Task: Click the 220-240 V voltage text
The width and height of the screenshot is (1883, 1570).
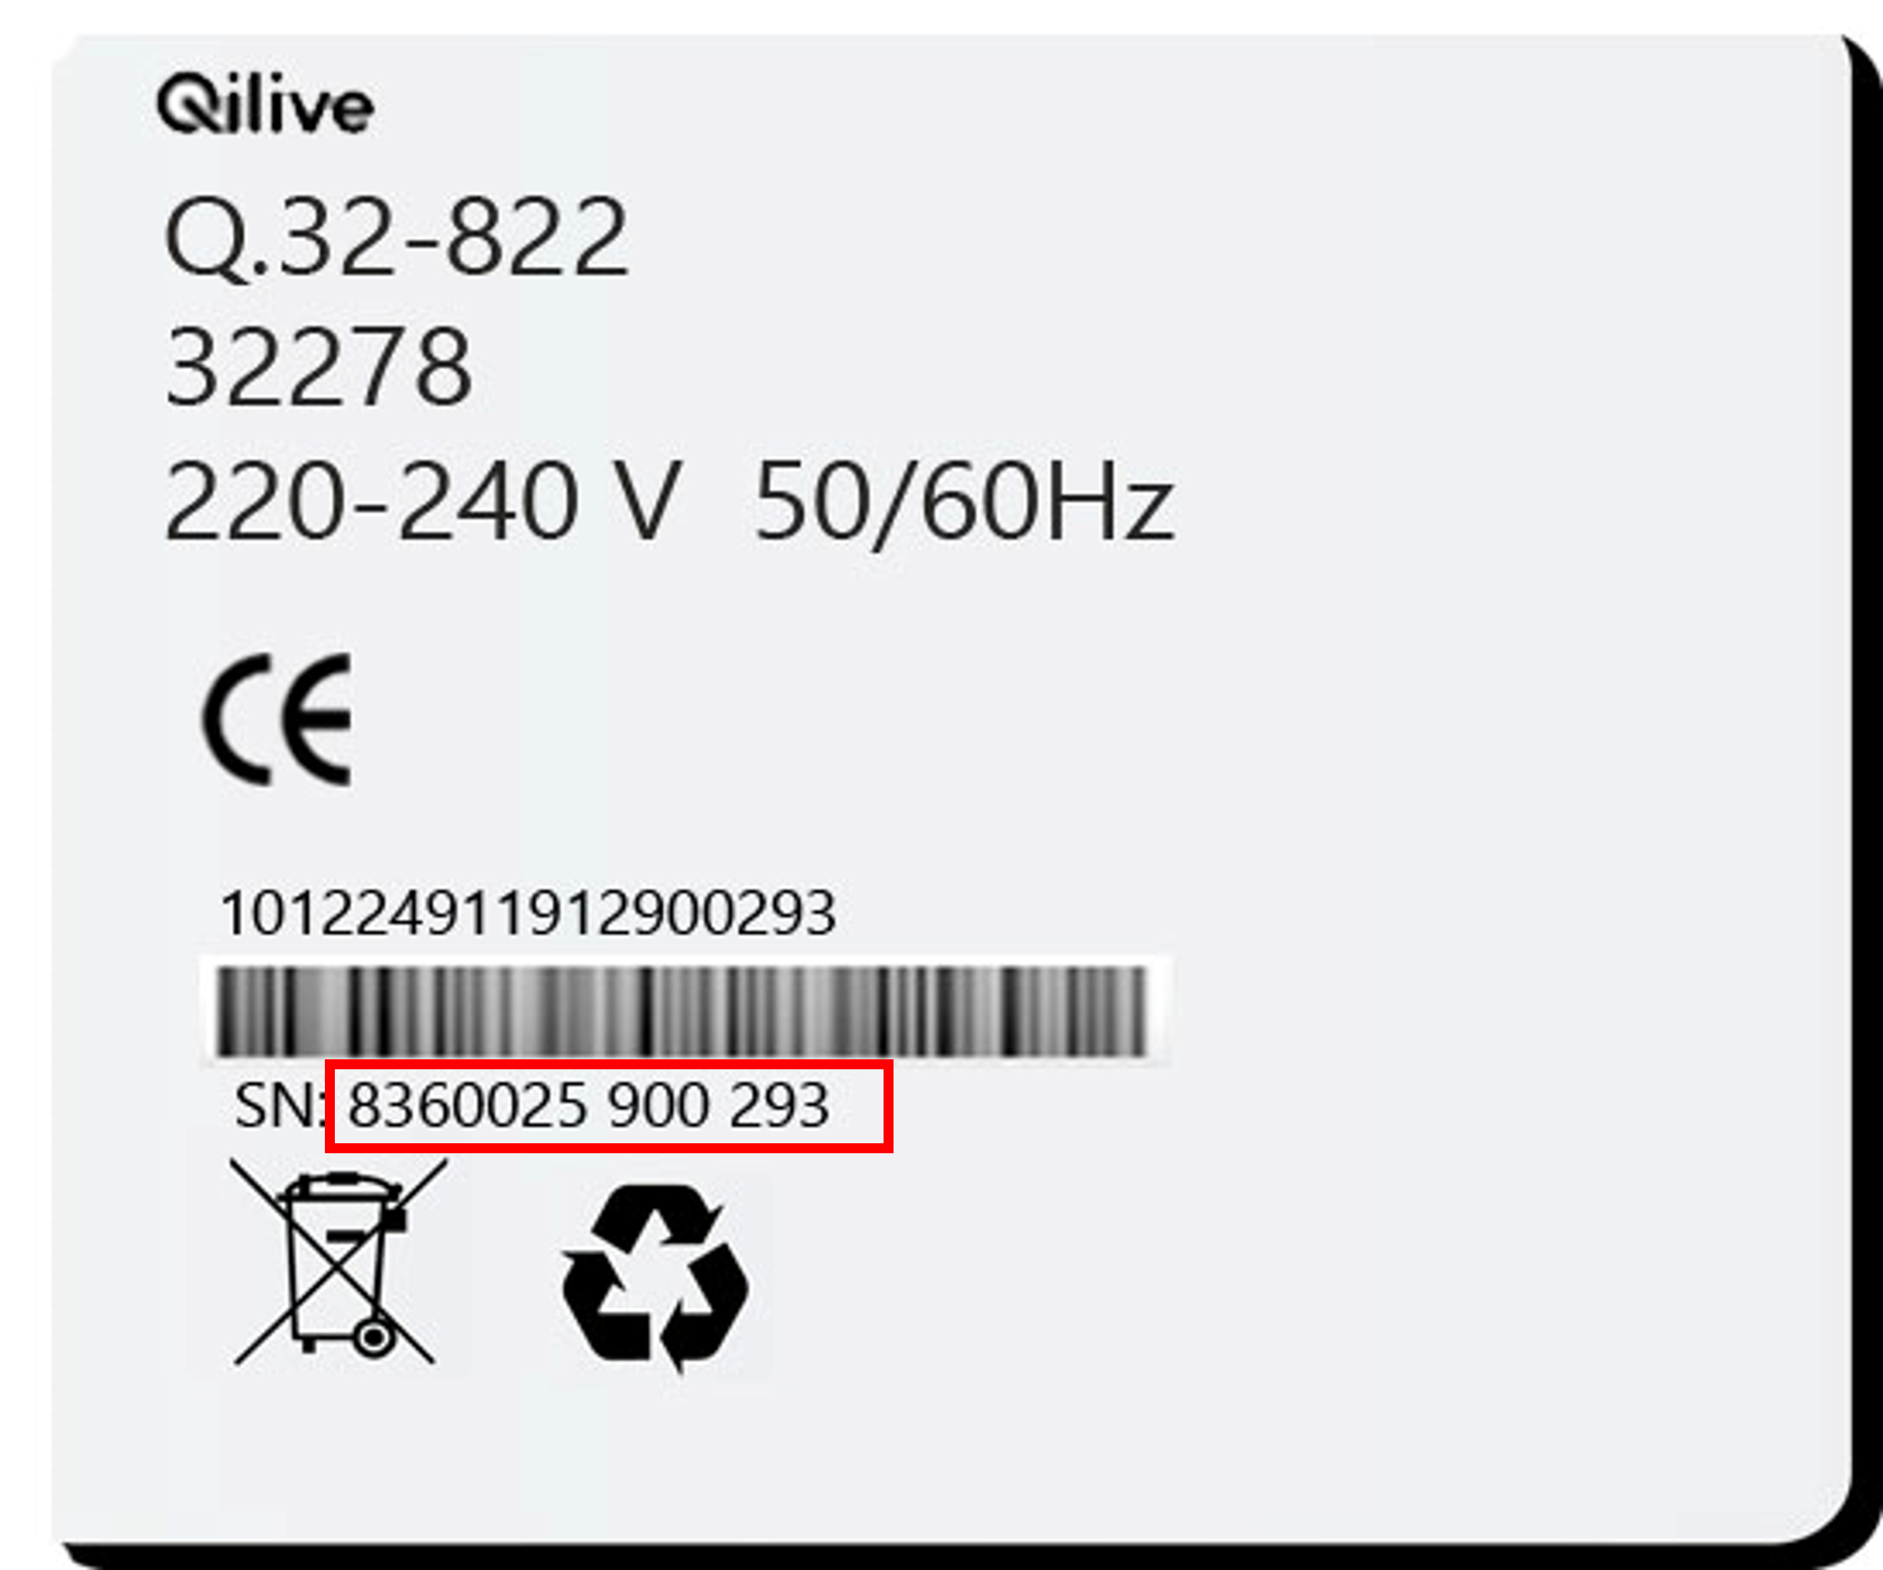Action: tap(424, 500)
